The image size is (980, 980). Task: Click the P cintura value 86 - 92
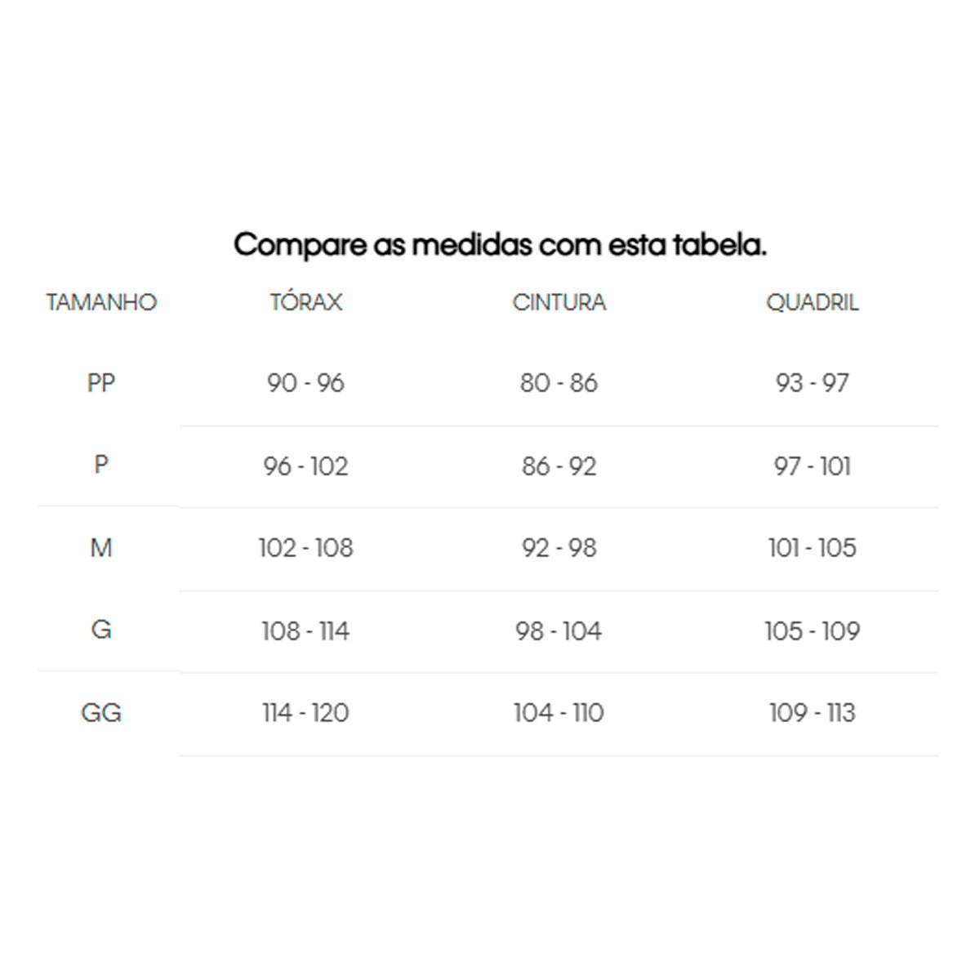point(559,466)
